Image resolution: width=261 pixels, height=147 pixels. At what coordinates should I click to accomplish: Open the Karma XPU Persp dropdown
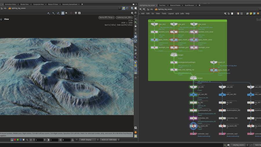(107, 17)
